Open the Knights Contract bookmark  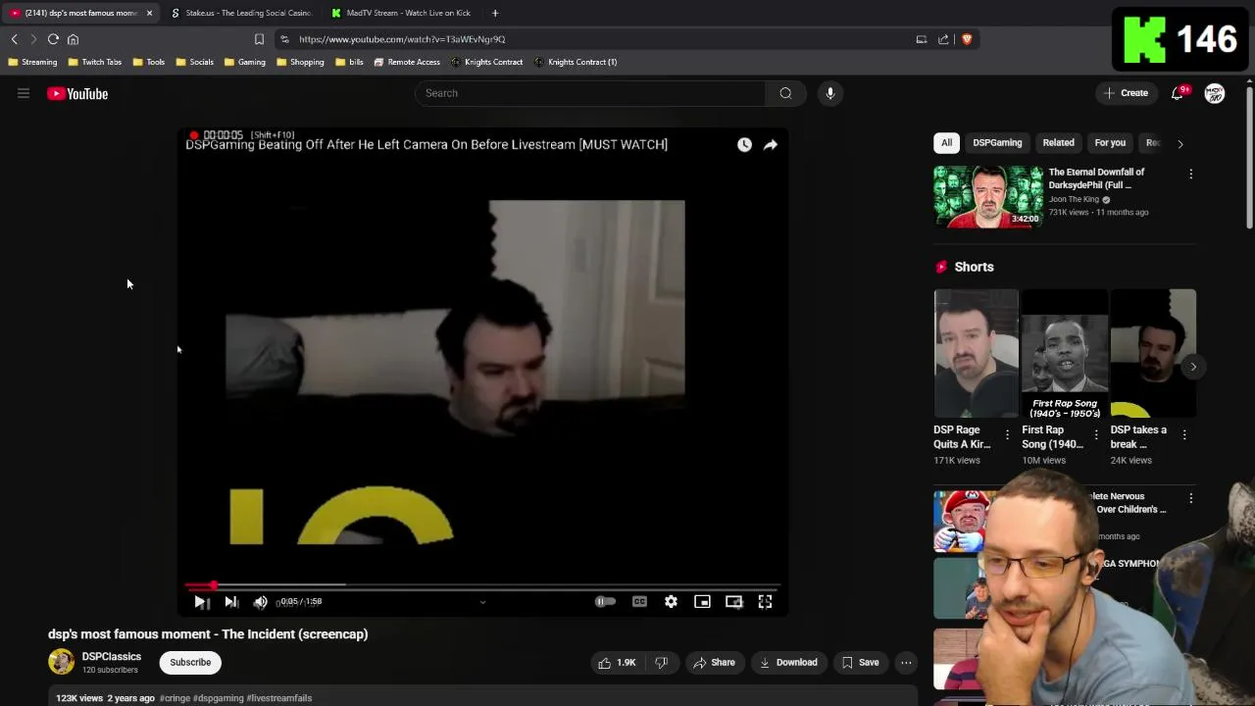pyautogui.click(x=487, y=62)
